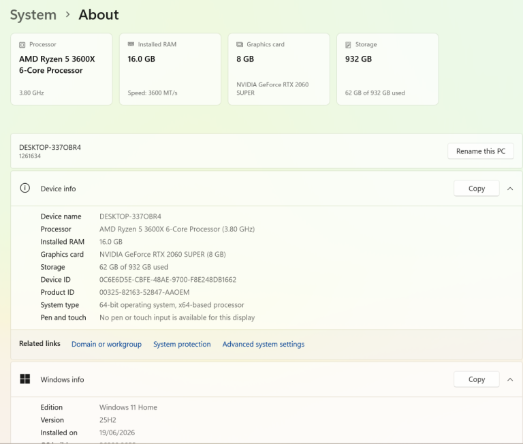This screenshot has width=523, height=444.
Task: Copy the Windows info details
Action: click(477, 379)
